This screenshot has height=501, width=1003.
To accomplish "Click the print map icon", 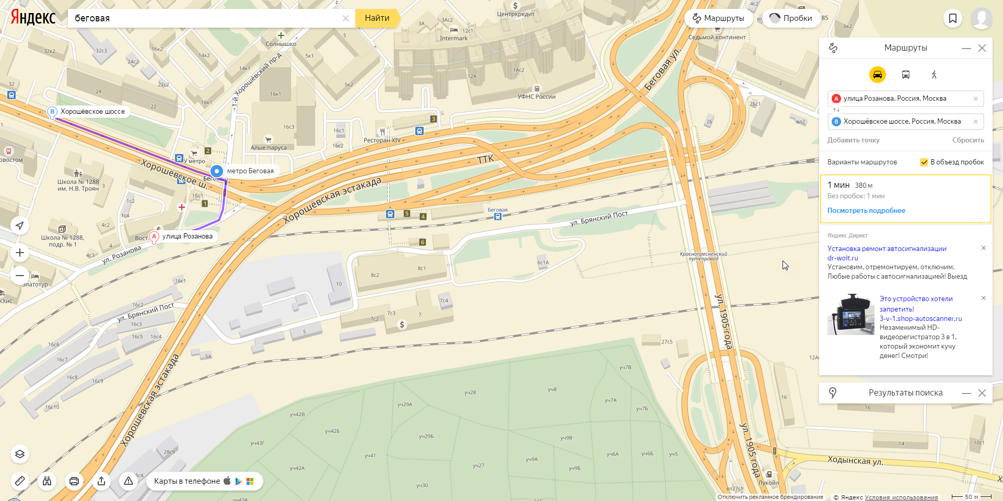I will tap(74, 481).
